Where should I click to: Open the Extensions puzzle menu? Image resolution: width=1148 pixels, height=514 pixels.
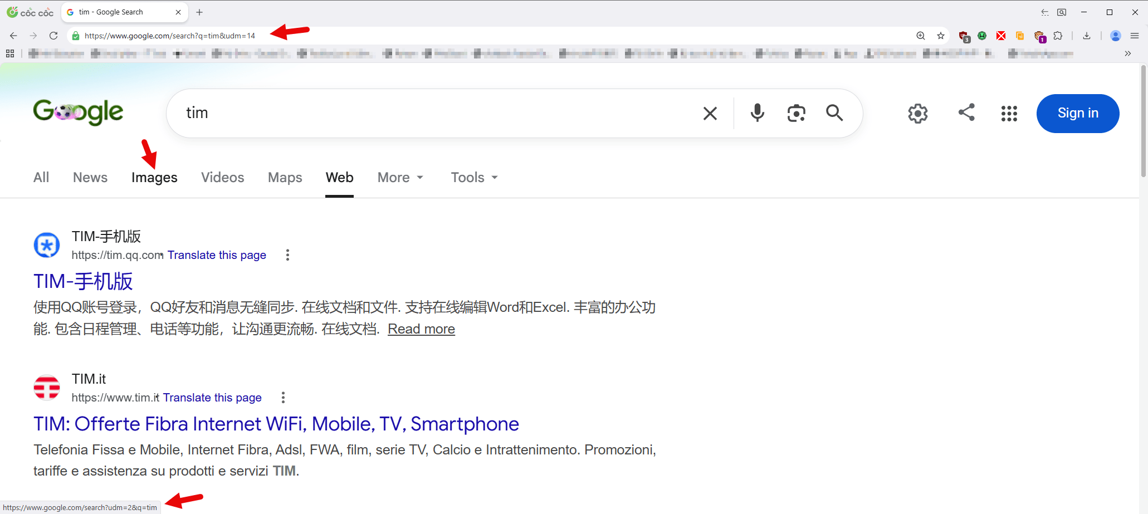[x=1058, y=36]
